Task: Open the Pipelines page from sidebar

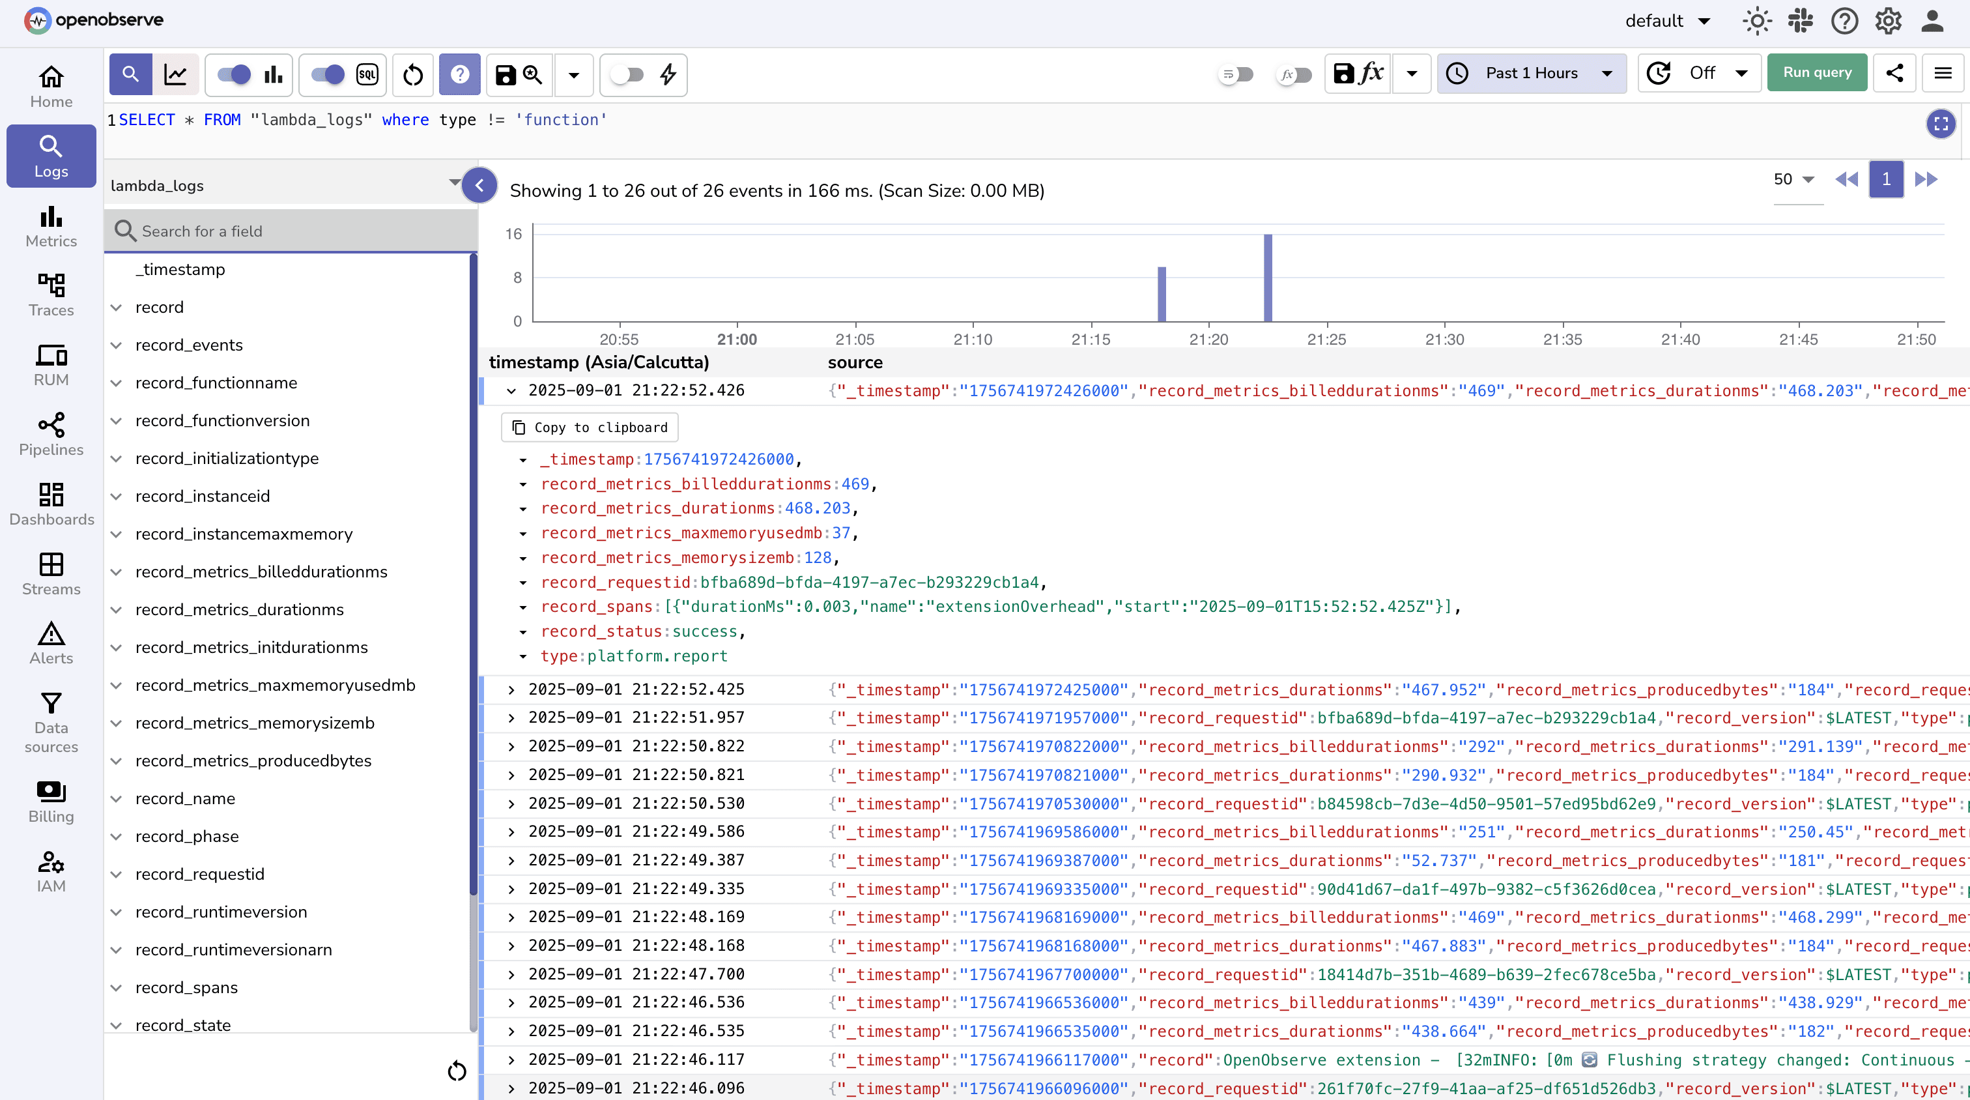Action: click(50, 434)
